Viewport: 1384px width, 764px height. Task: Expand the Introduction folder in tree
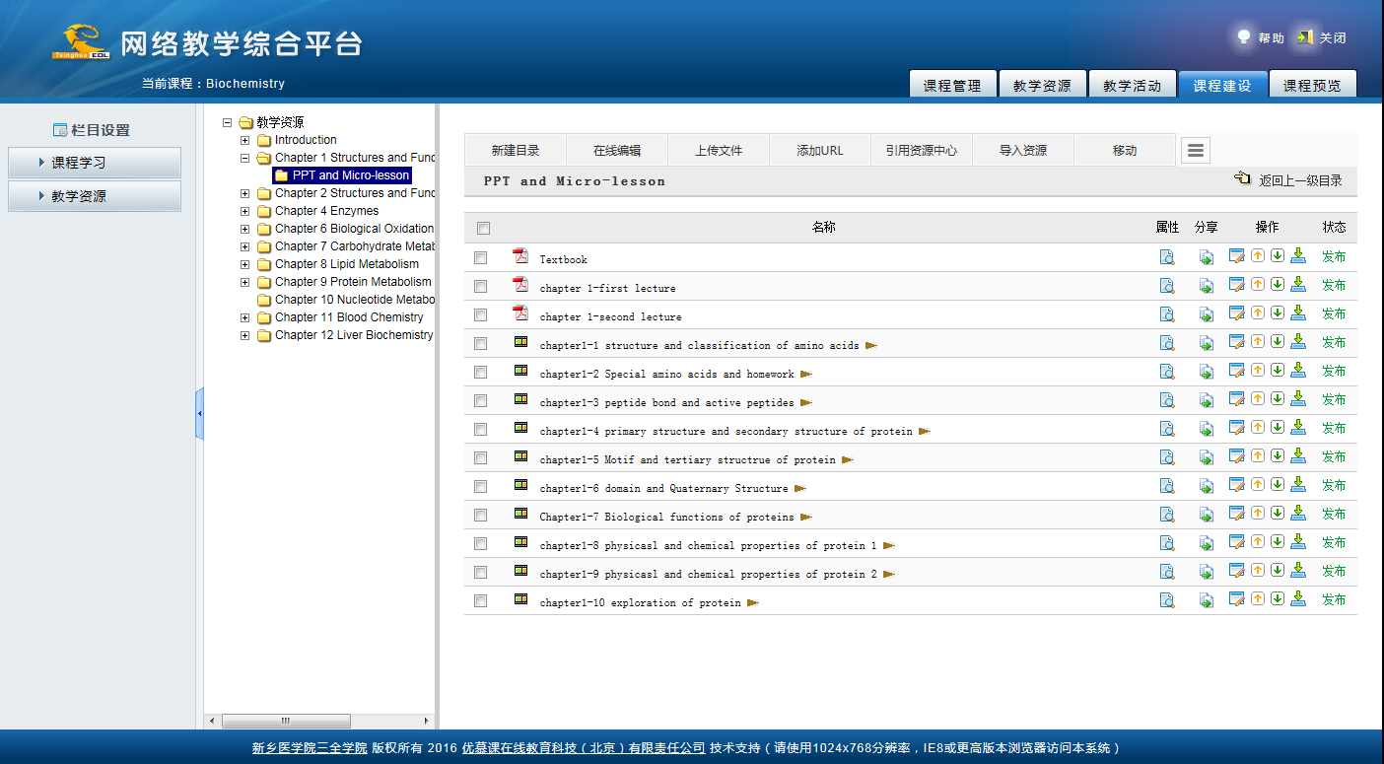(x=244, y=140)
